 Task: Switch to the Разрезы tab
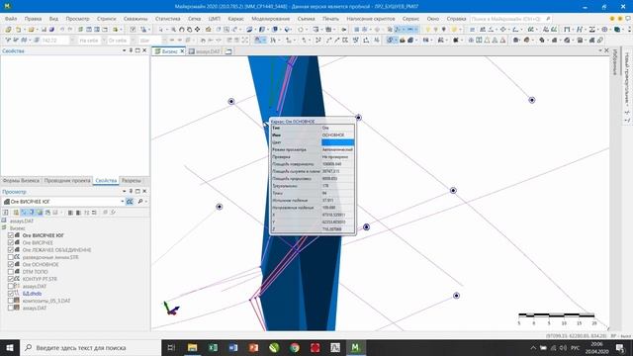132,180
